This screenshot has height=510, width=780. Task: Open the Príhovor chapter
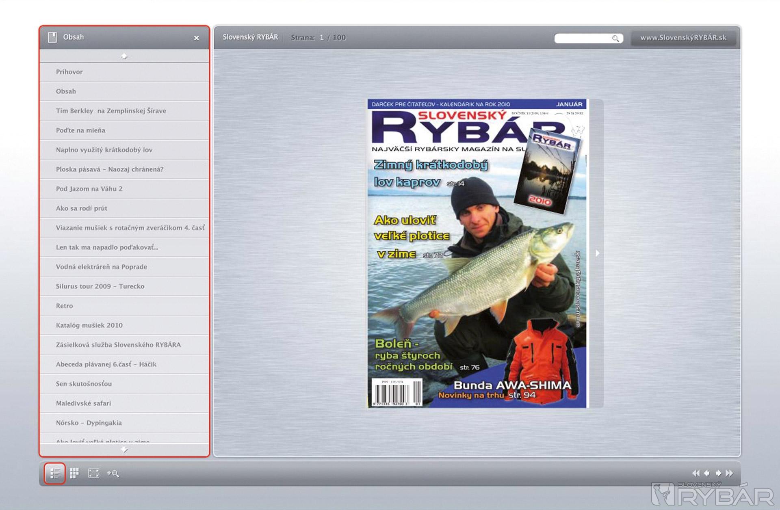[69, 72]
